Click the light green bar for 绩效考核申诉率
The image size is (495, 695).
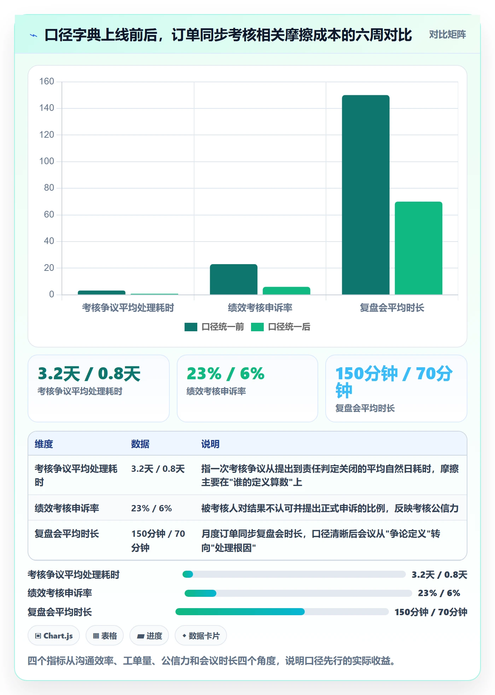[x=286, y=291]
